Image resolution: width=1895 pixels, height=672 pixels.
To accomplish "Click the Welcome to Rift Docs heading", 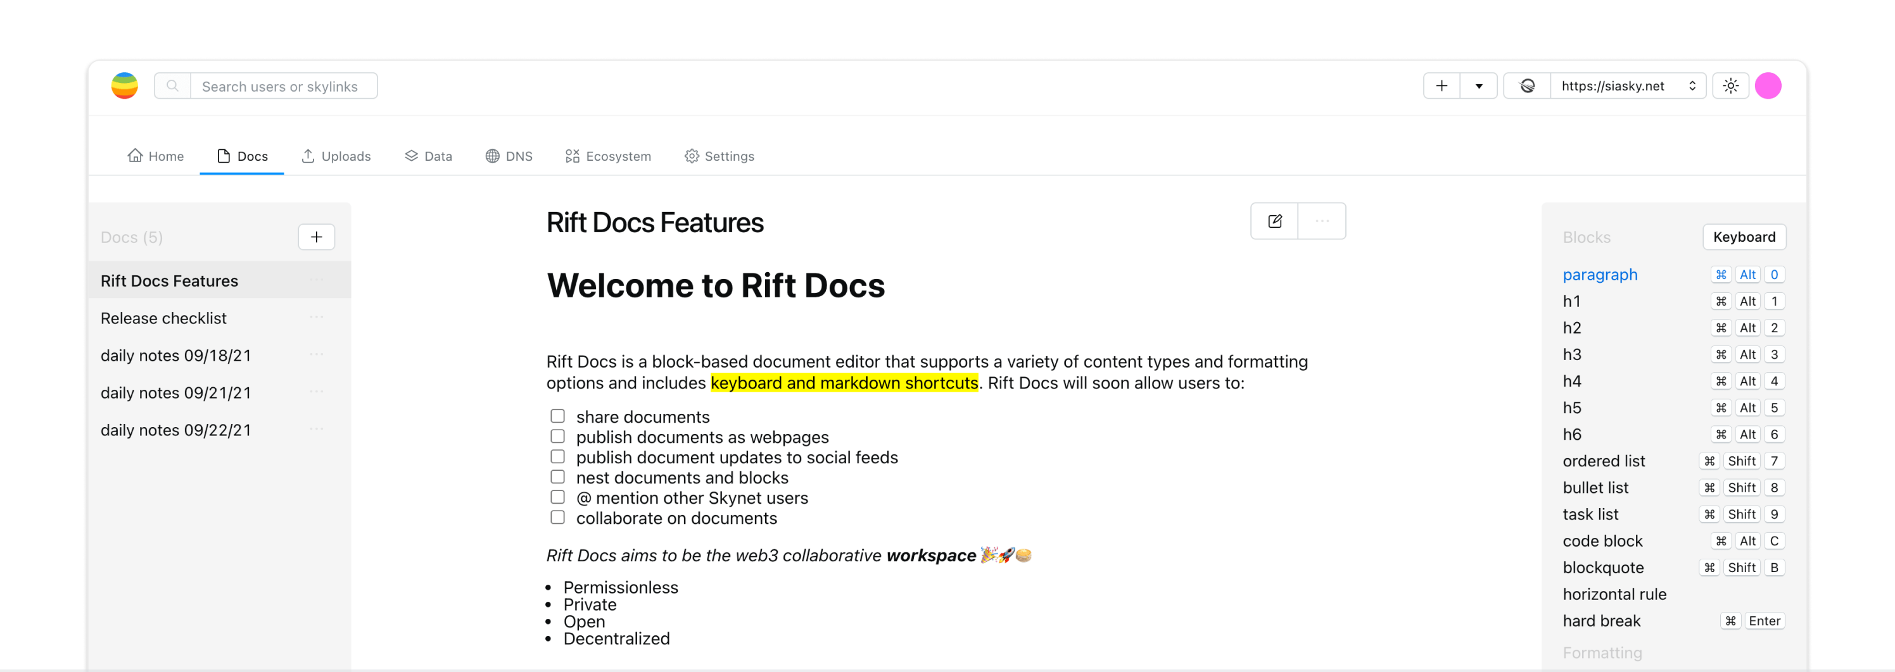I will point(716,285).
